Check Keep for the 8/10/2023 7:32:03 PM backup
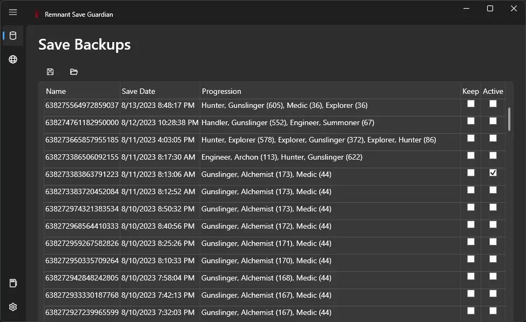This screenshot has width=526, height=322. pyautogui.click(x=471, y=311)
